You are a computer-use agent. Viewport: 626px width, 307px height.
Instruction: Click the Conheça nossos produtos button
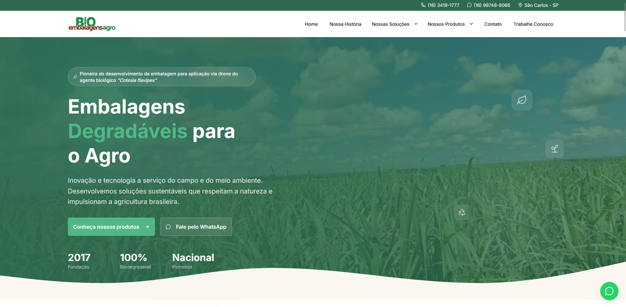pyautogui.click(x=111, y=227)
